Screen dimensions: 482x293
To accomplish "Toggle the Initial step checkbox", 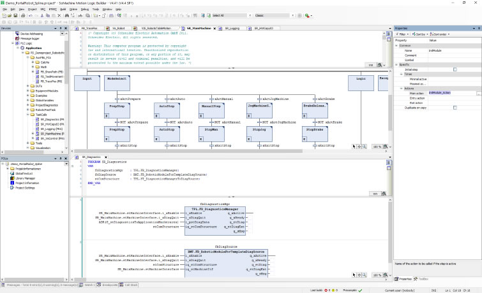I will coord(455,69).
